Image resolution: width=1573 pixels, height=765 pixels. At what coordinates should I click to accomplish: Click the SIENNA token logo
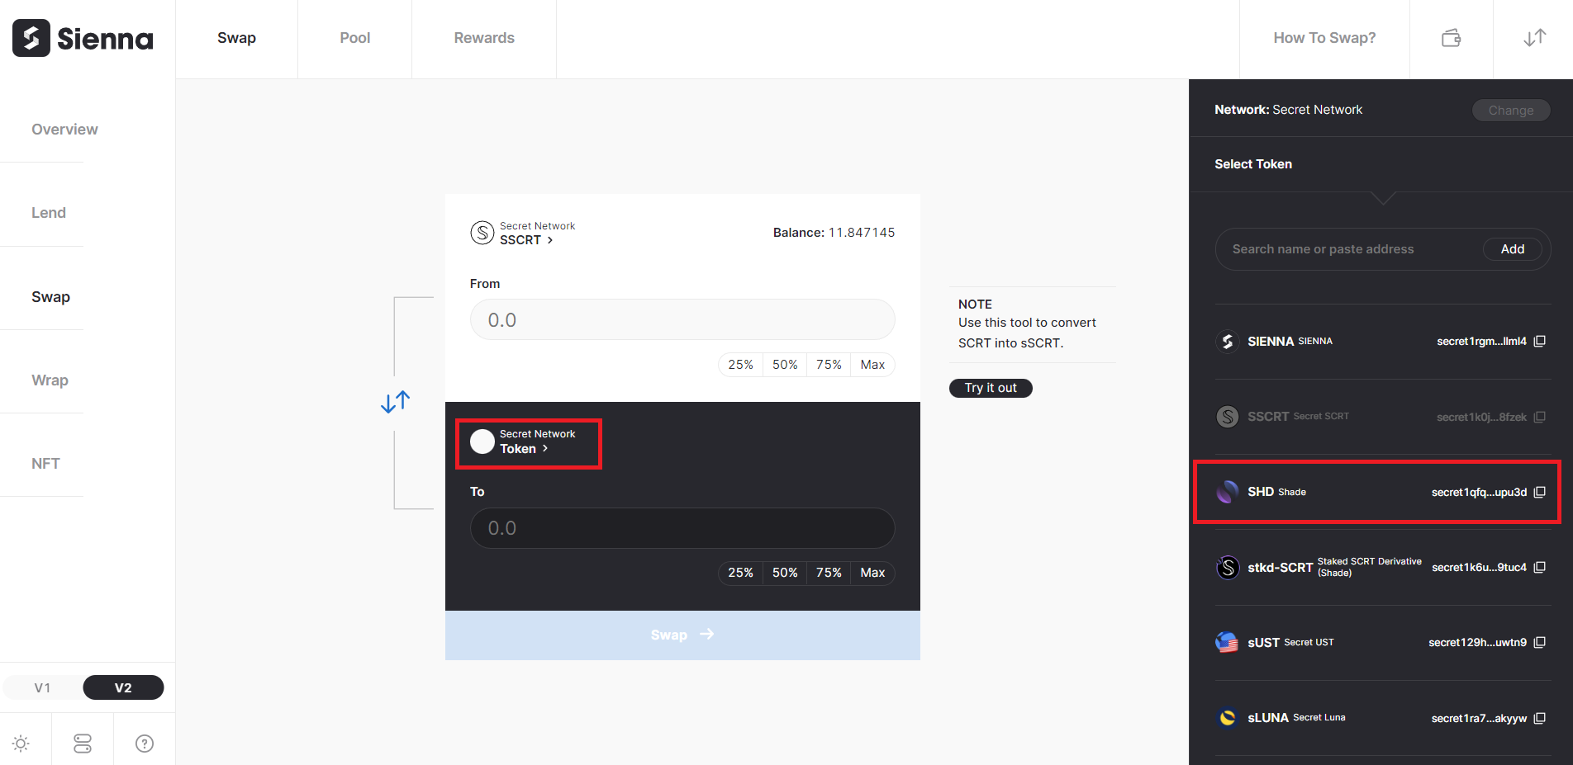pos(1228,341)
